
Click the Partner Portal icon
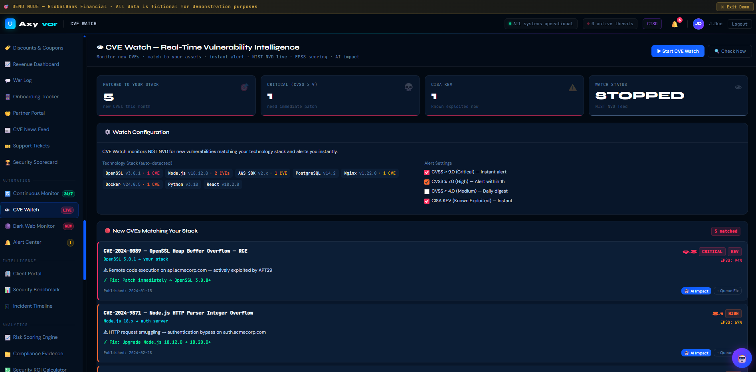pos(8,113)
